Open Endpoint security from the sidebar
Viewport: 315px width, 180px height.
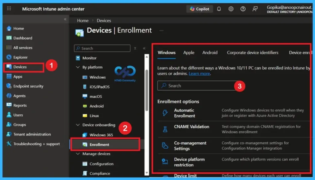(x=24, y=86)
